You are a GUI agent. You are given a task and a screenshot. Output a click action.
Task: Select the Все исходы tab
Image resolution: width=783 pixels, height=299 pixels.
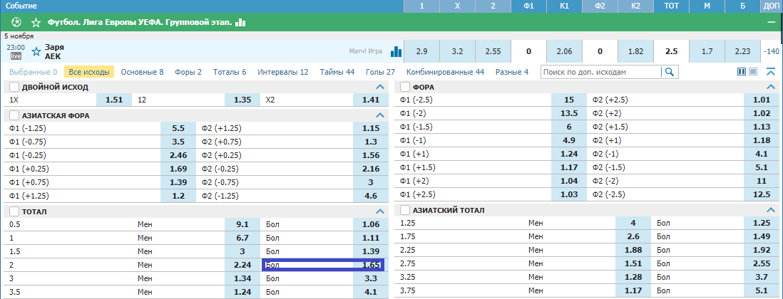(89, 72)
